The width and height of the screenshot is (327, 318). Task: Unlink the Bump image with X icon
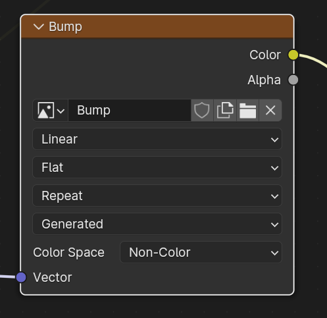pos(270,110)
